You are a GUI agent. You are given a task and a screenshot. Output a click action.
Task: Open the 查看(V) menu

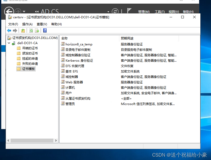click(42, 24)
